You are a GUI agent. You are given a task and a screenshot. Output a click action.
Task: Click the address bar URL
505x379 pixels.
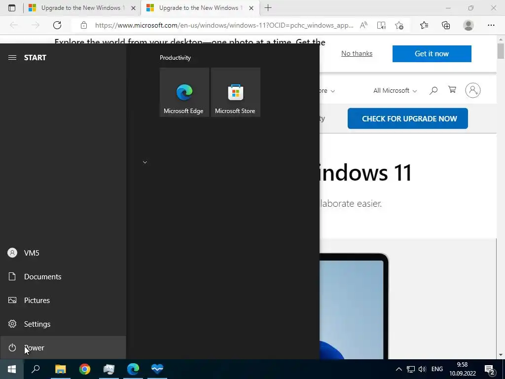tap(224, 25)
